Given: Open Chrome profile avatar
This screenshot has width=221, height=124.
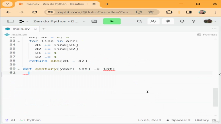Looking at the screenshot, I should 202,12.
